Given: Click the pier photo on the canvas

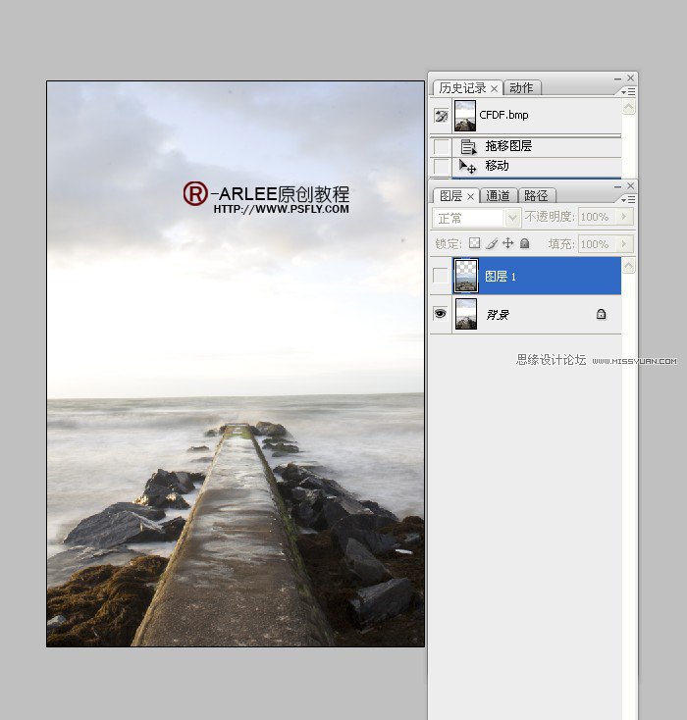Looking at the screenshot, I should [x=236, y=364].
